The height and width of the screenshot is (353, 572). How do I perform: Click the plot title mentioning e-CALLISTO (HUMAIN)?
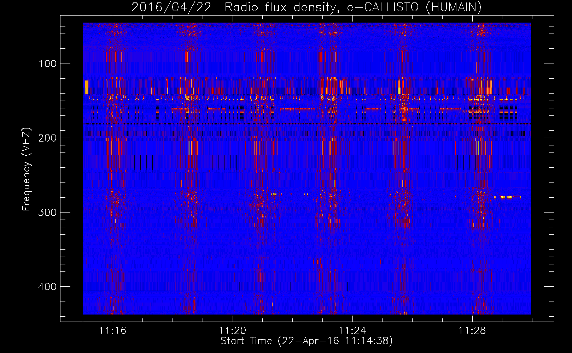coord(307,7)
